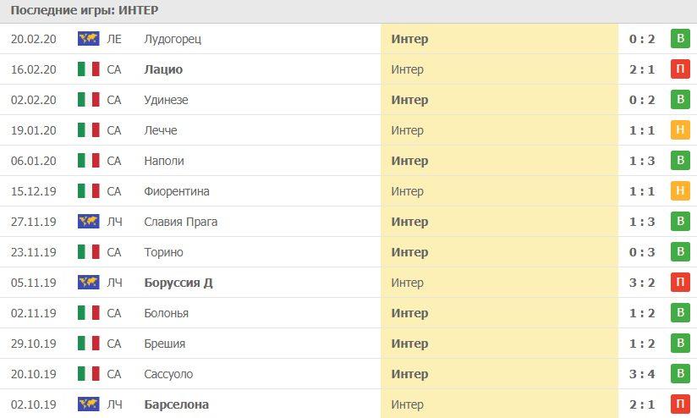Click the world flag icon beside Barcelona
The height and width of the screenshot is (418, 697).
pyautogui.click(x=88, y=404)
